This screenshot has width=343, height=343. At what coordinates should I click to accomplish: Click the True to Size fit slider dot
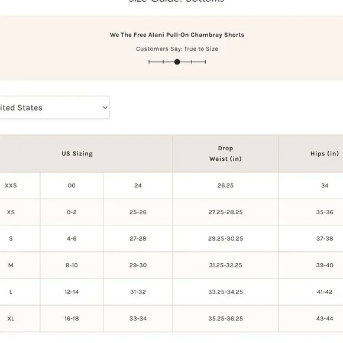(177, 62)
